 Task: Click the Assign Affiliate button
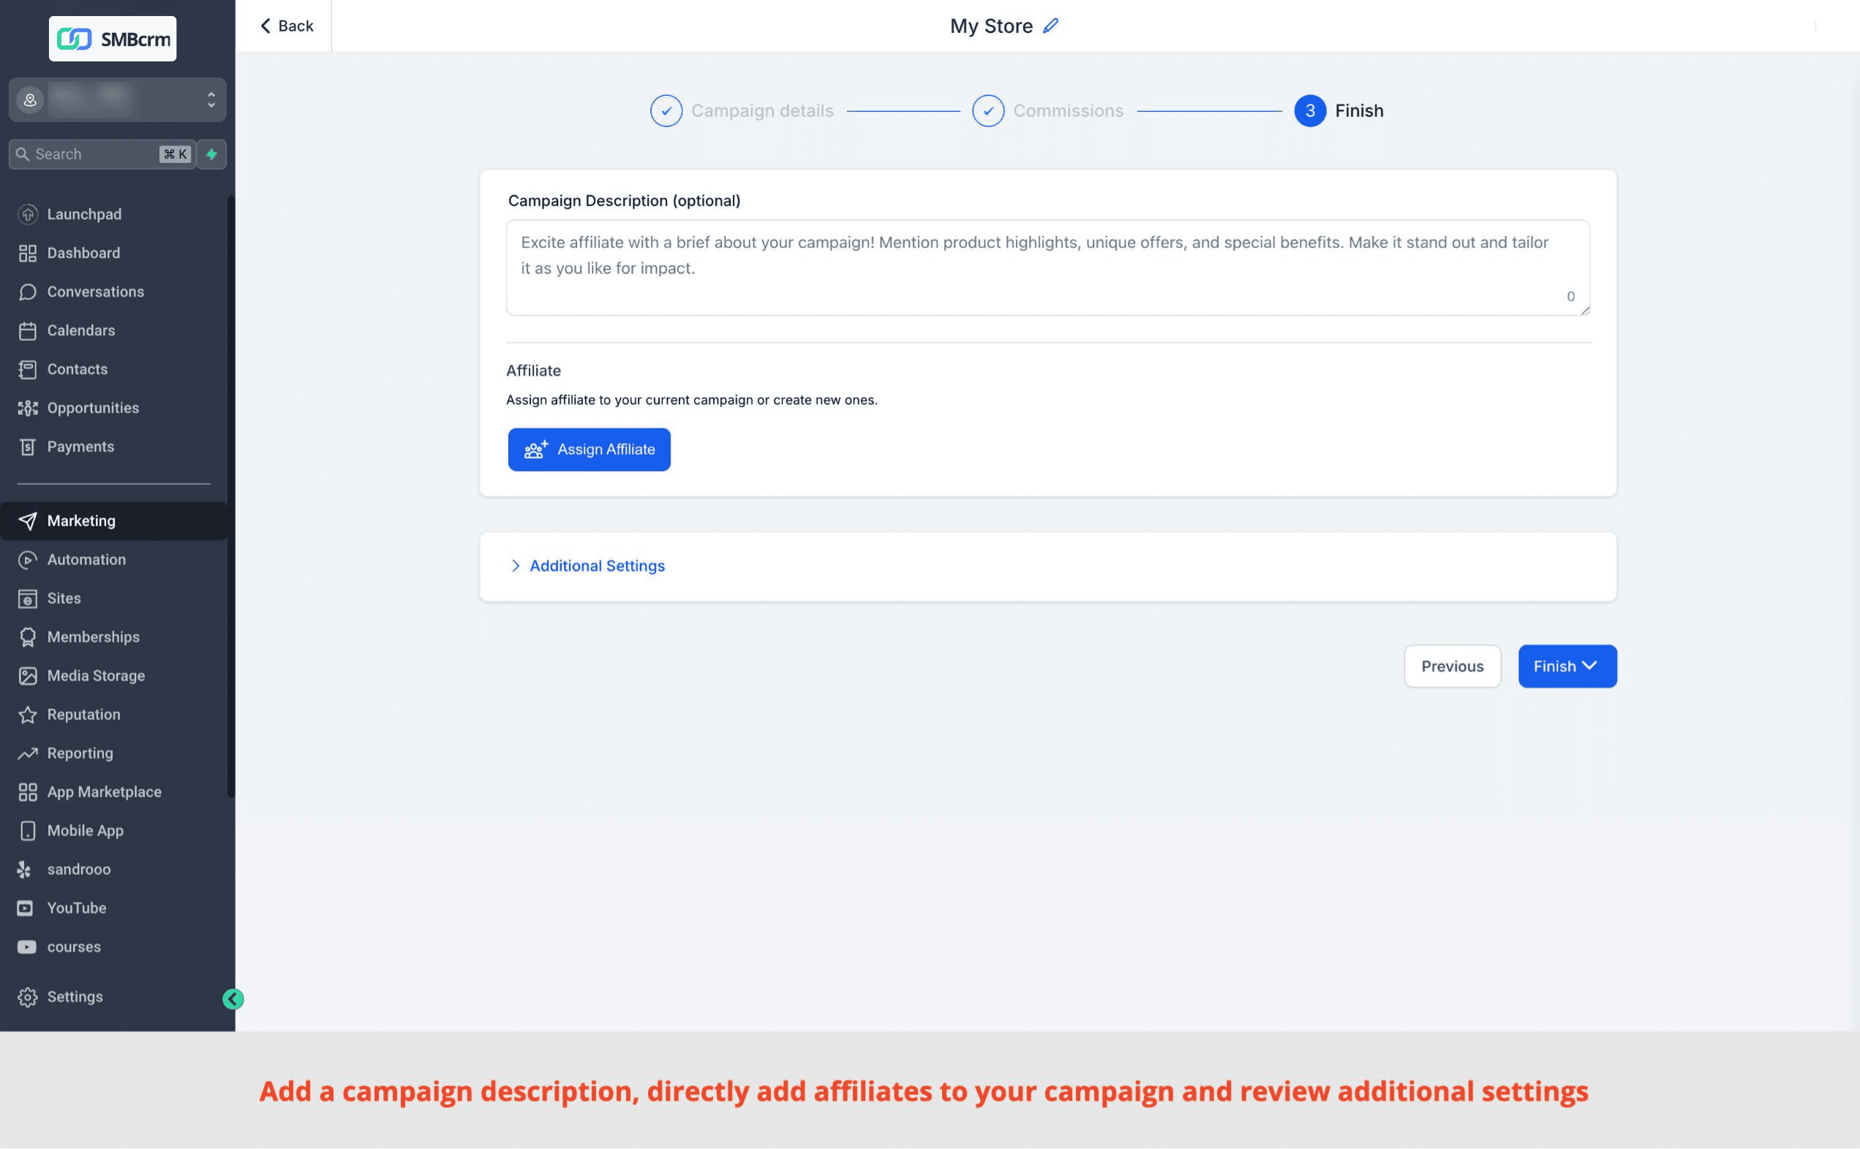pyautogui.click(x=590, y=450)
